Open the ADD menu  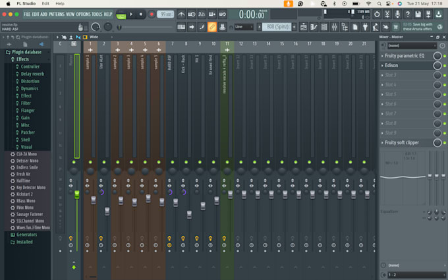pyautogui.click(x=43, y=14)
